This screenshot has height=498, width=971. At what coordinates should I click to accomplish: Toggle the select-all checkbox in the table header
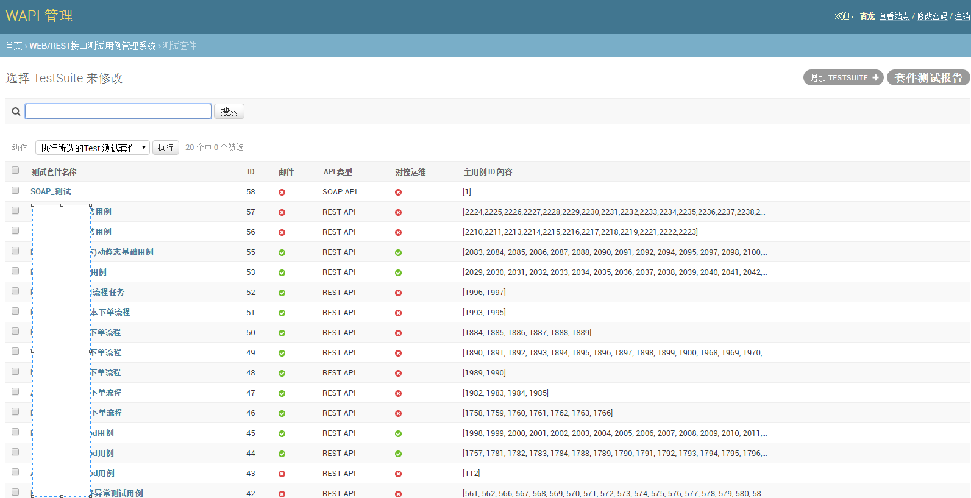coord(15,170)
